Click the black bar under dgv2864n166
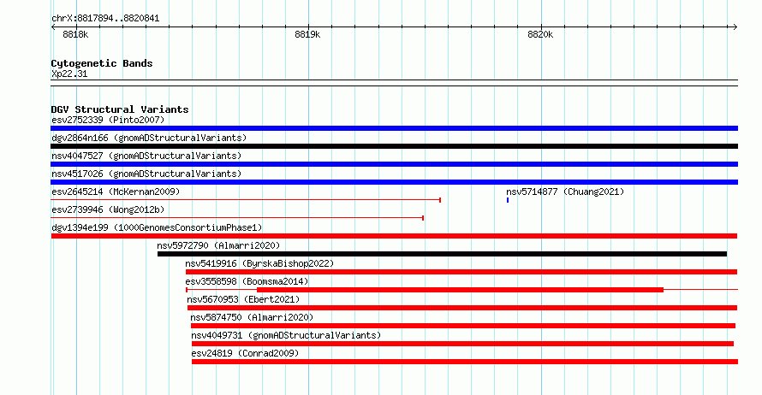The height and width of the screenshot is (395, 762). pyautogui.click(x=394, y=146)
